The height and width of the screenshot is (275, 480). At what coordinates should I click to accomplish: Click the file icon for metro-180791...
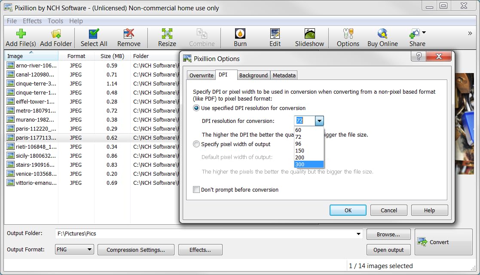10,110
